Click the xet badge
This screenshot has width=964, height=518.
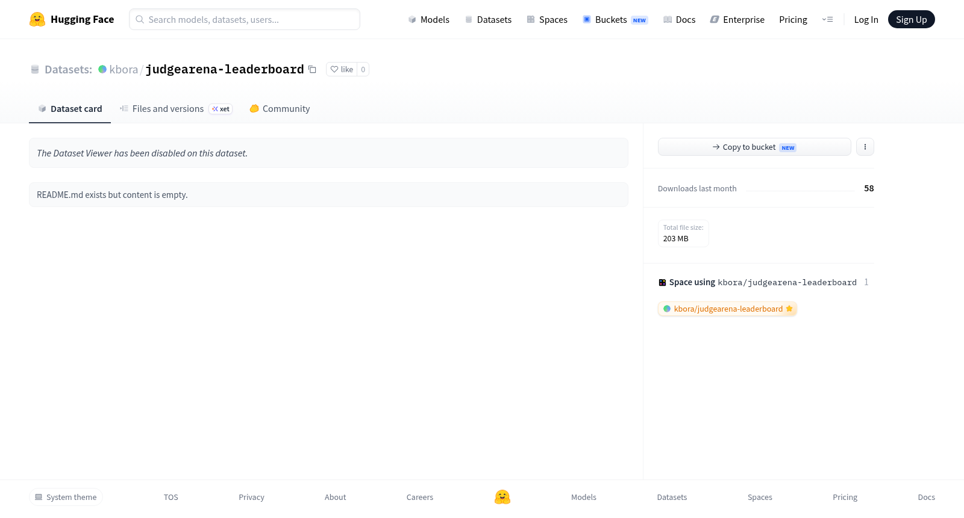tap(221, 109)
